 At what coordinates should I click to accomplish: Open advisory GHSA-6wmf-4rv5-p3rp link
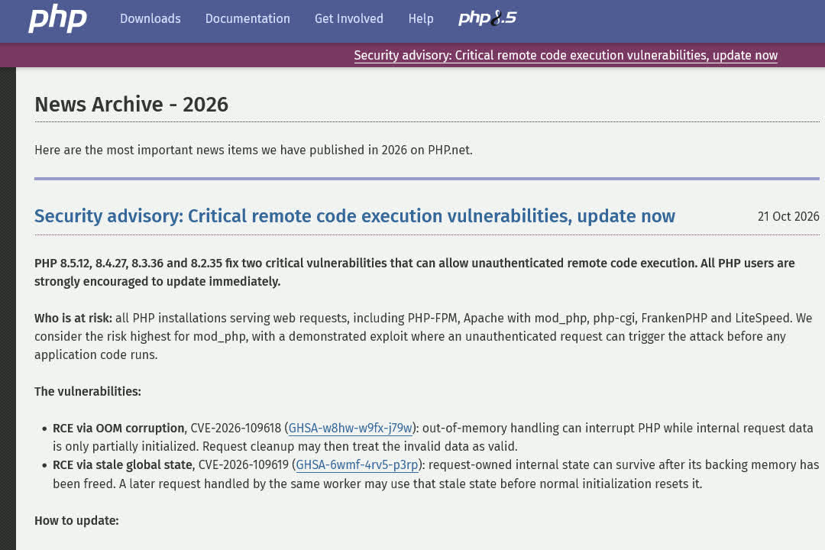tap(357, 464)
